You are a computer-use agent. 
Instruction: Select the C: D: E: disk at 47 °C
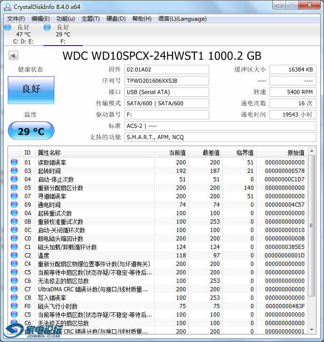click(x=24, y=34)
